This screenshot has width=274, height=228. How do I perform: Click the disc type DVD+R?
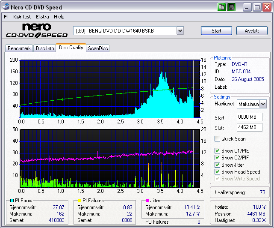point(239,64)
